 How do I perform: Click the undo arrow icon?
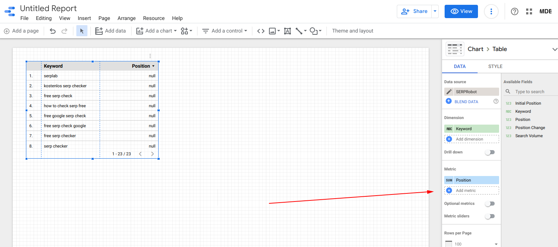tap(53, 31)
